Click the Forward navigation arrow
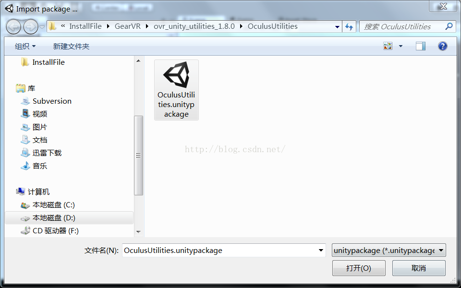 tap(31, 27)
